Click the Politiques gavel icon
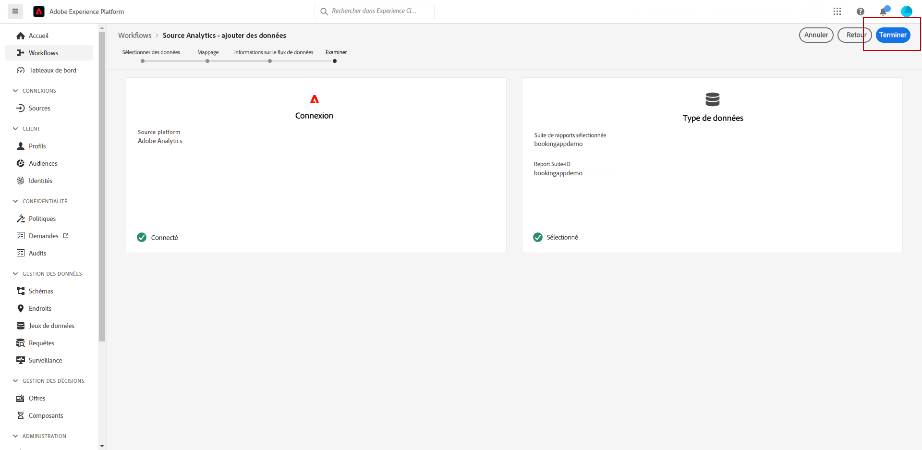This screenshot has height=450, width=922. (21, 219)
